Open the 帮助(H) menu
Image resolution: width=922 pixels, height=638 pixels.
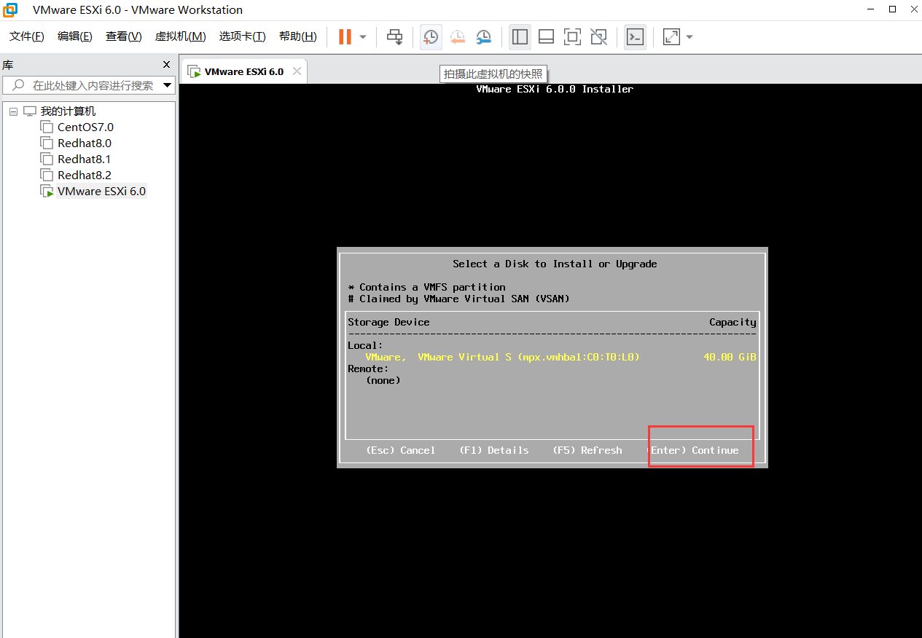[x=298, y=36]
